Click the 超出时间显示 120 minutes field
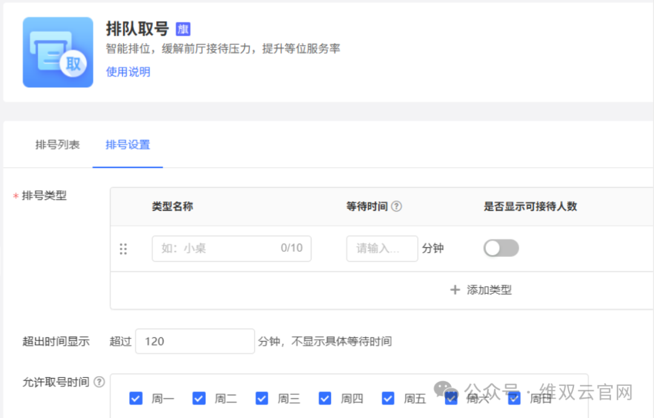Image resolution: width=654 pixels, height=418 pixels. point(194,341)
